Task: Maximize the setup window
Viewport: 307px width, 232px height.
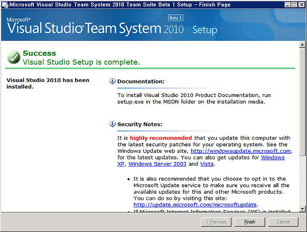Action: point(294,5)
